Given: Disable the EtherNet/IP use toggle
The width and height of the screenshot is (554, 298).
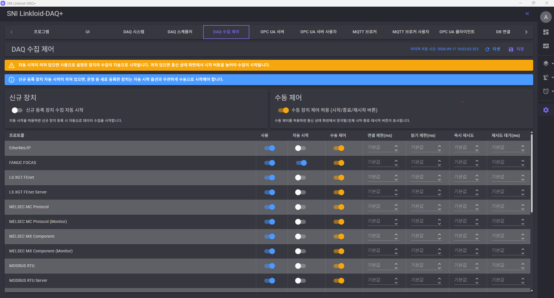Looking at the screenshot, I should 269,148.
